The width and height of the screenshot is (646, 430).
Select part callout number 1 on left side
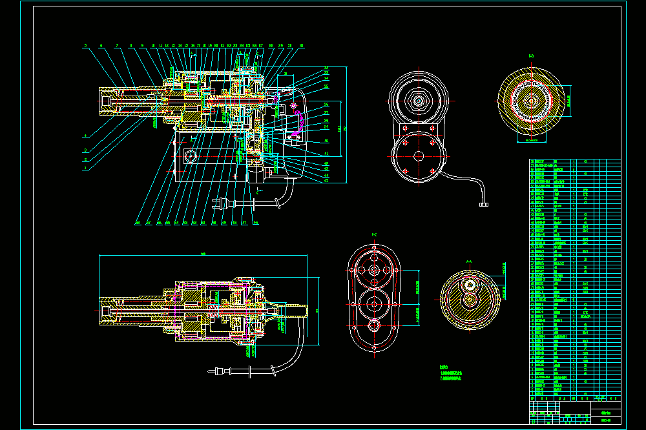click(x=86, y=168)
